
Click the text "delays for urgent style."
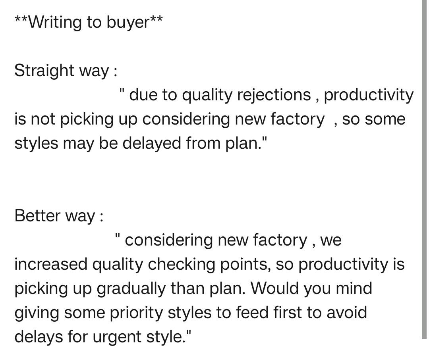[x=103, y=337]
